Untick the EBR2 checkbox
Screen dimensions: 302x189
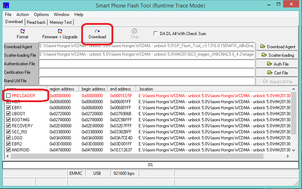click(x=8, y=144)
